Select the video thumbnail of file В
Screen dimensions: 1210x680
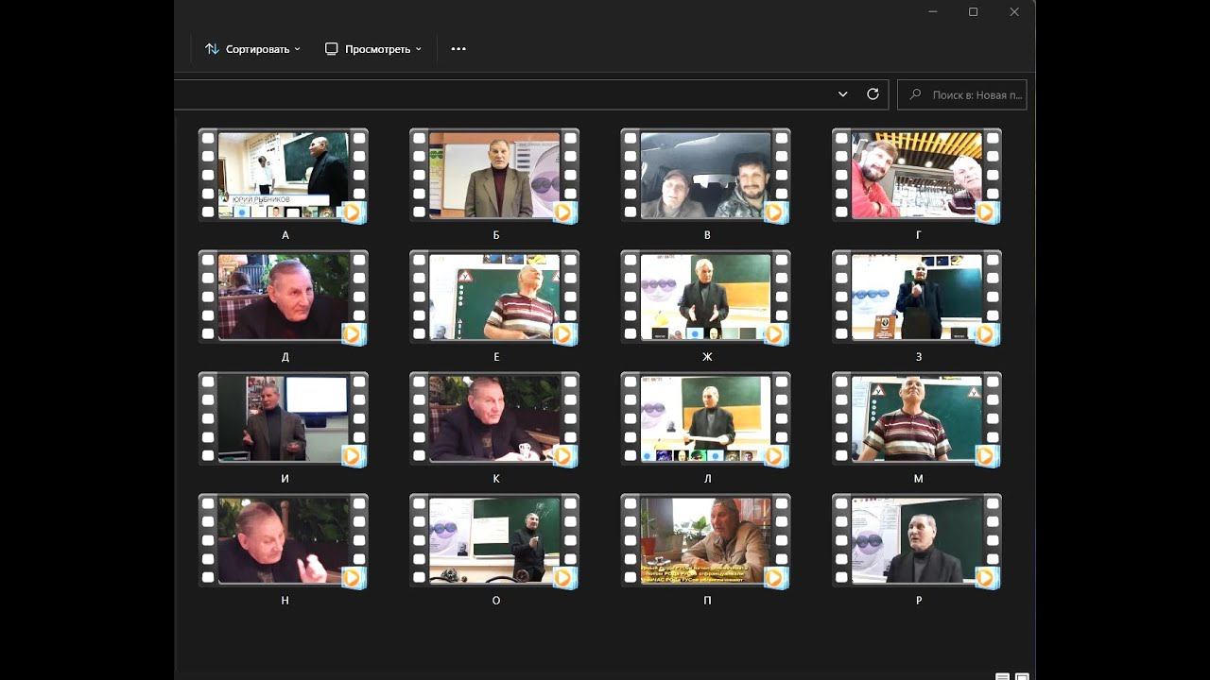pyautogui.click(x=706, y=176)
